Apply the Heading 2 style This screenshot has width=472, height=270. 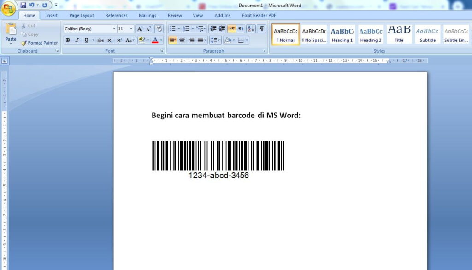pos(371,34)
